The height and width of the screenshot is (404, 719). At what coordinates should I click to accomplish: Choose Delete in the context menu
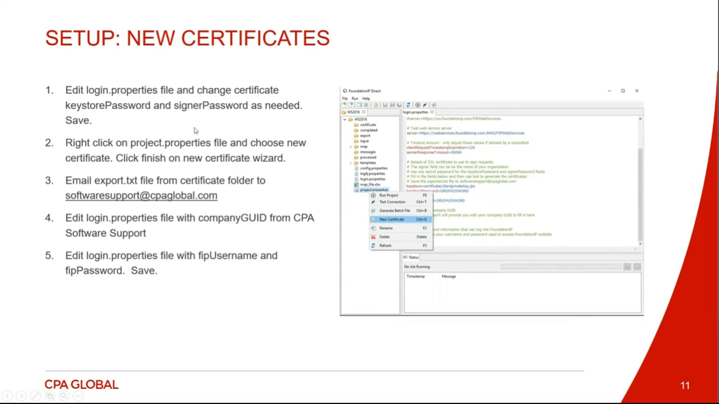[x=401, y=237]
